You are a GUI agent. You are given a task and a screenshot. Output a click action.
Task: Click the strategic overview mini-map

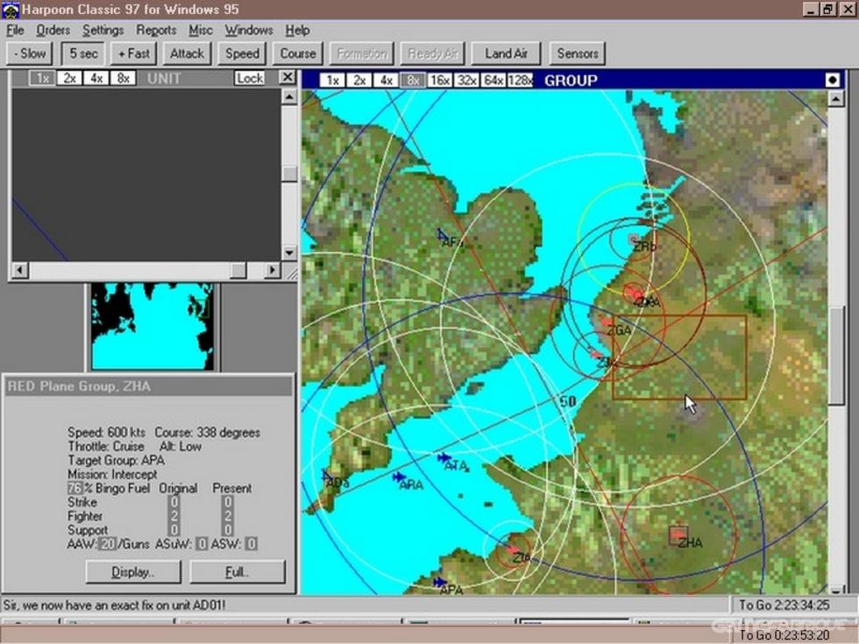pos(153,326)
